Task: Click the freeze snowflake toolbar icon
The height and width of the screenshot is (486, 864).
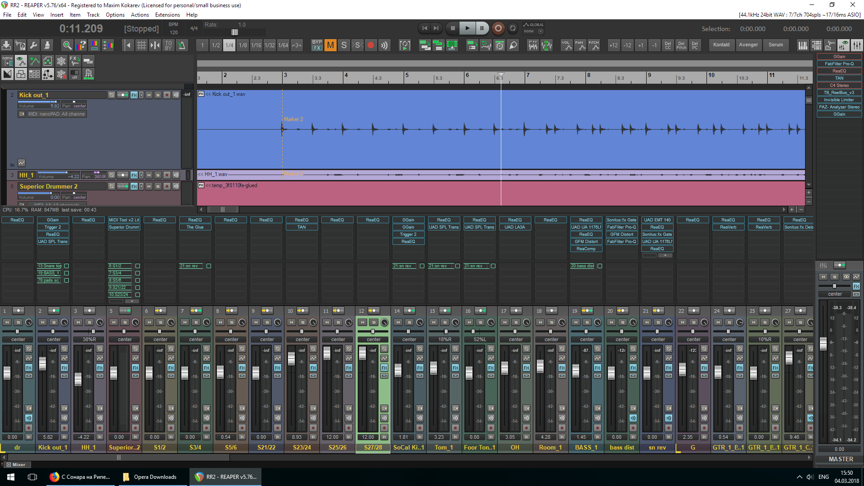Action: [61, 61]
